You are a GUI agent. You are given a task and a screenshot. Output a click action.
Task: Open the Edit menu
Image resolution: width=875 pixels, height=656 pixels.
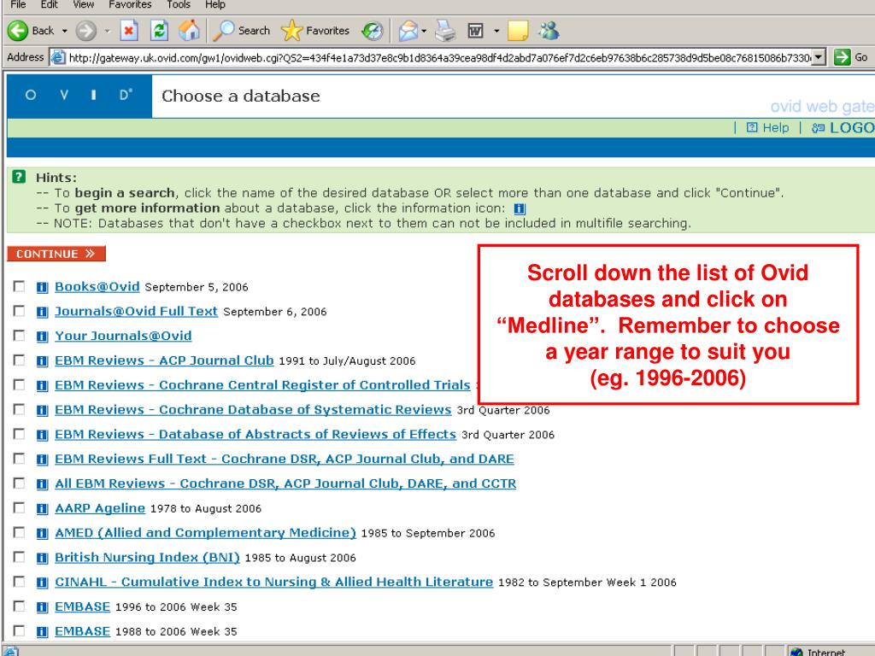[x=49, y=4]
